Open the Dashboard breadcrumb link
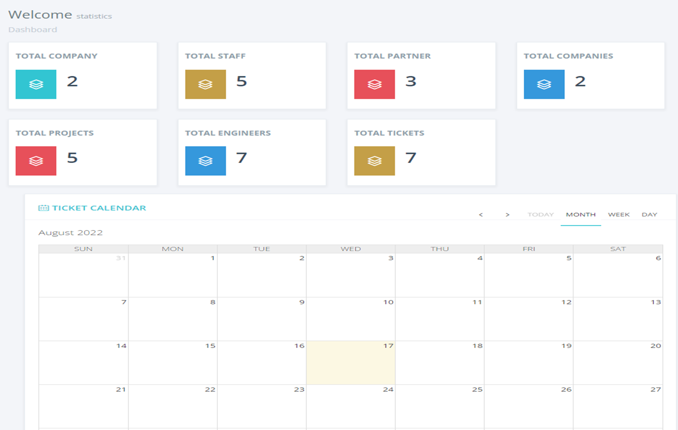The image size is (678, 430). (32, 30)
